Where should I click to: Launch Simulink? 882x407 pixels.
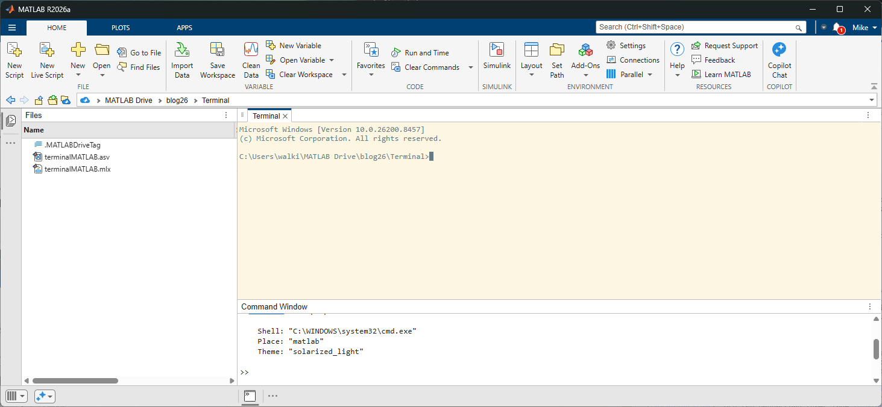(497, 55)
